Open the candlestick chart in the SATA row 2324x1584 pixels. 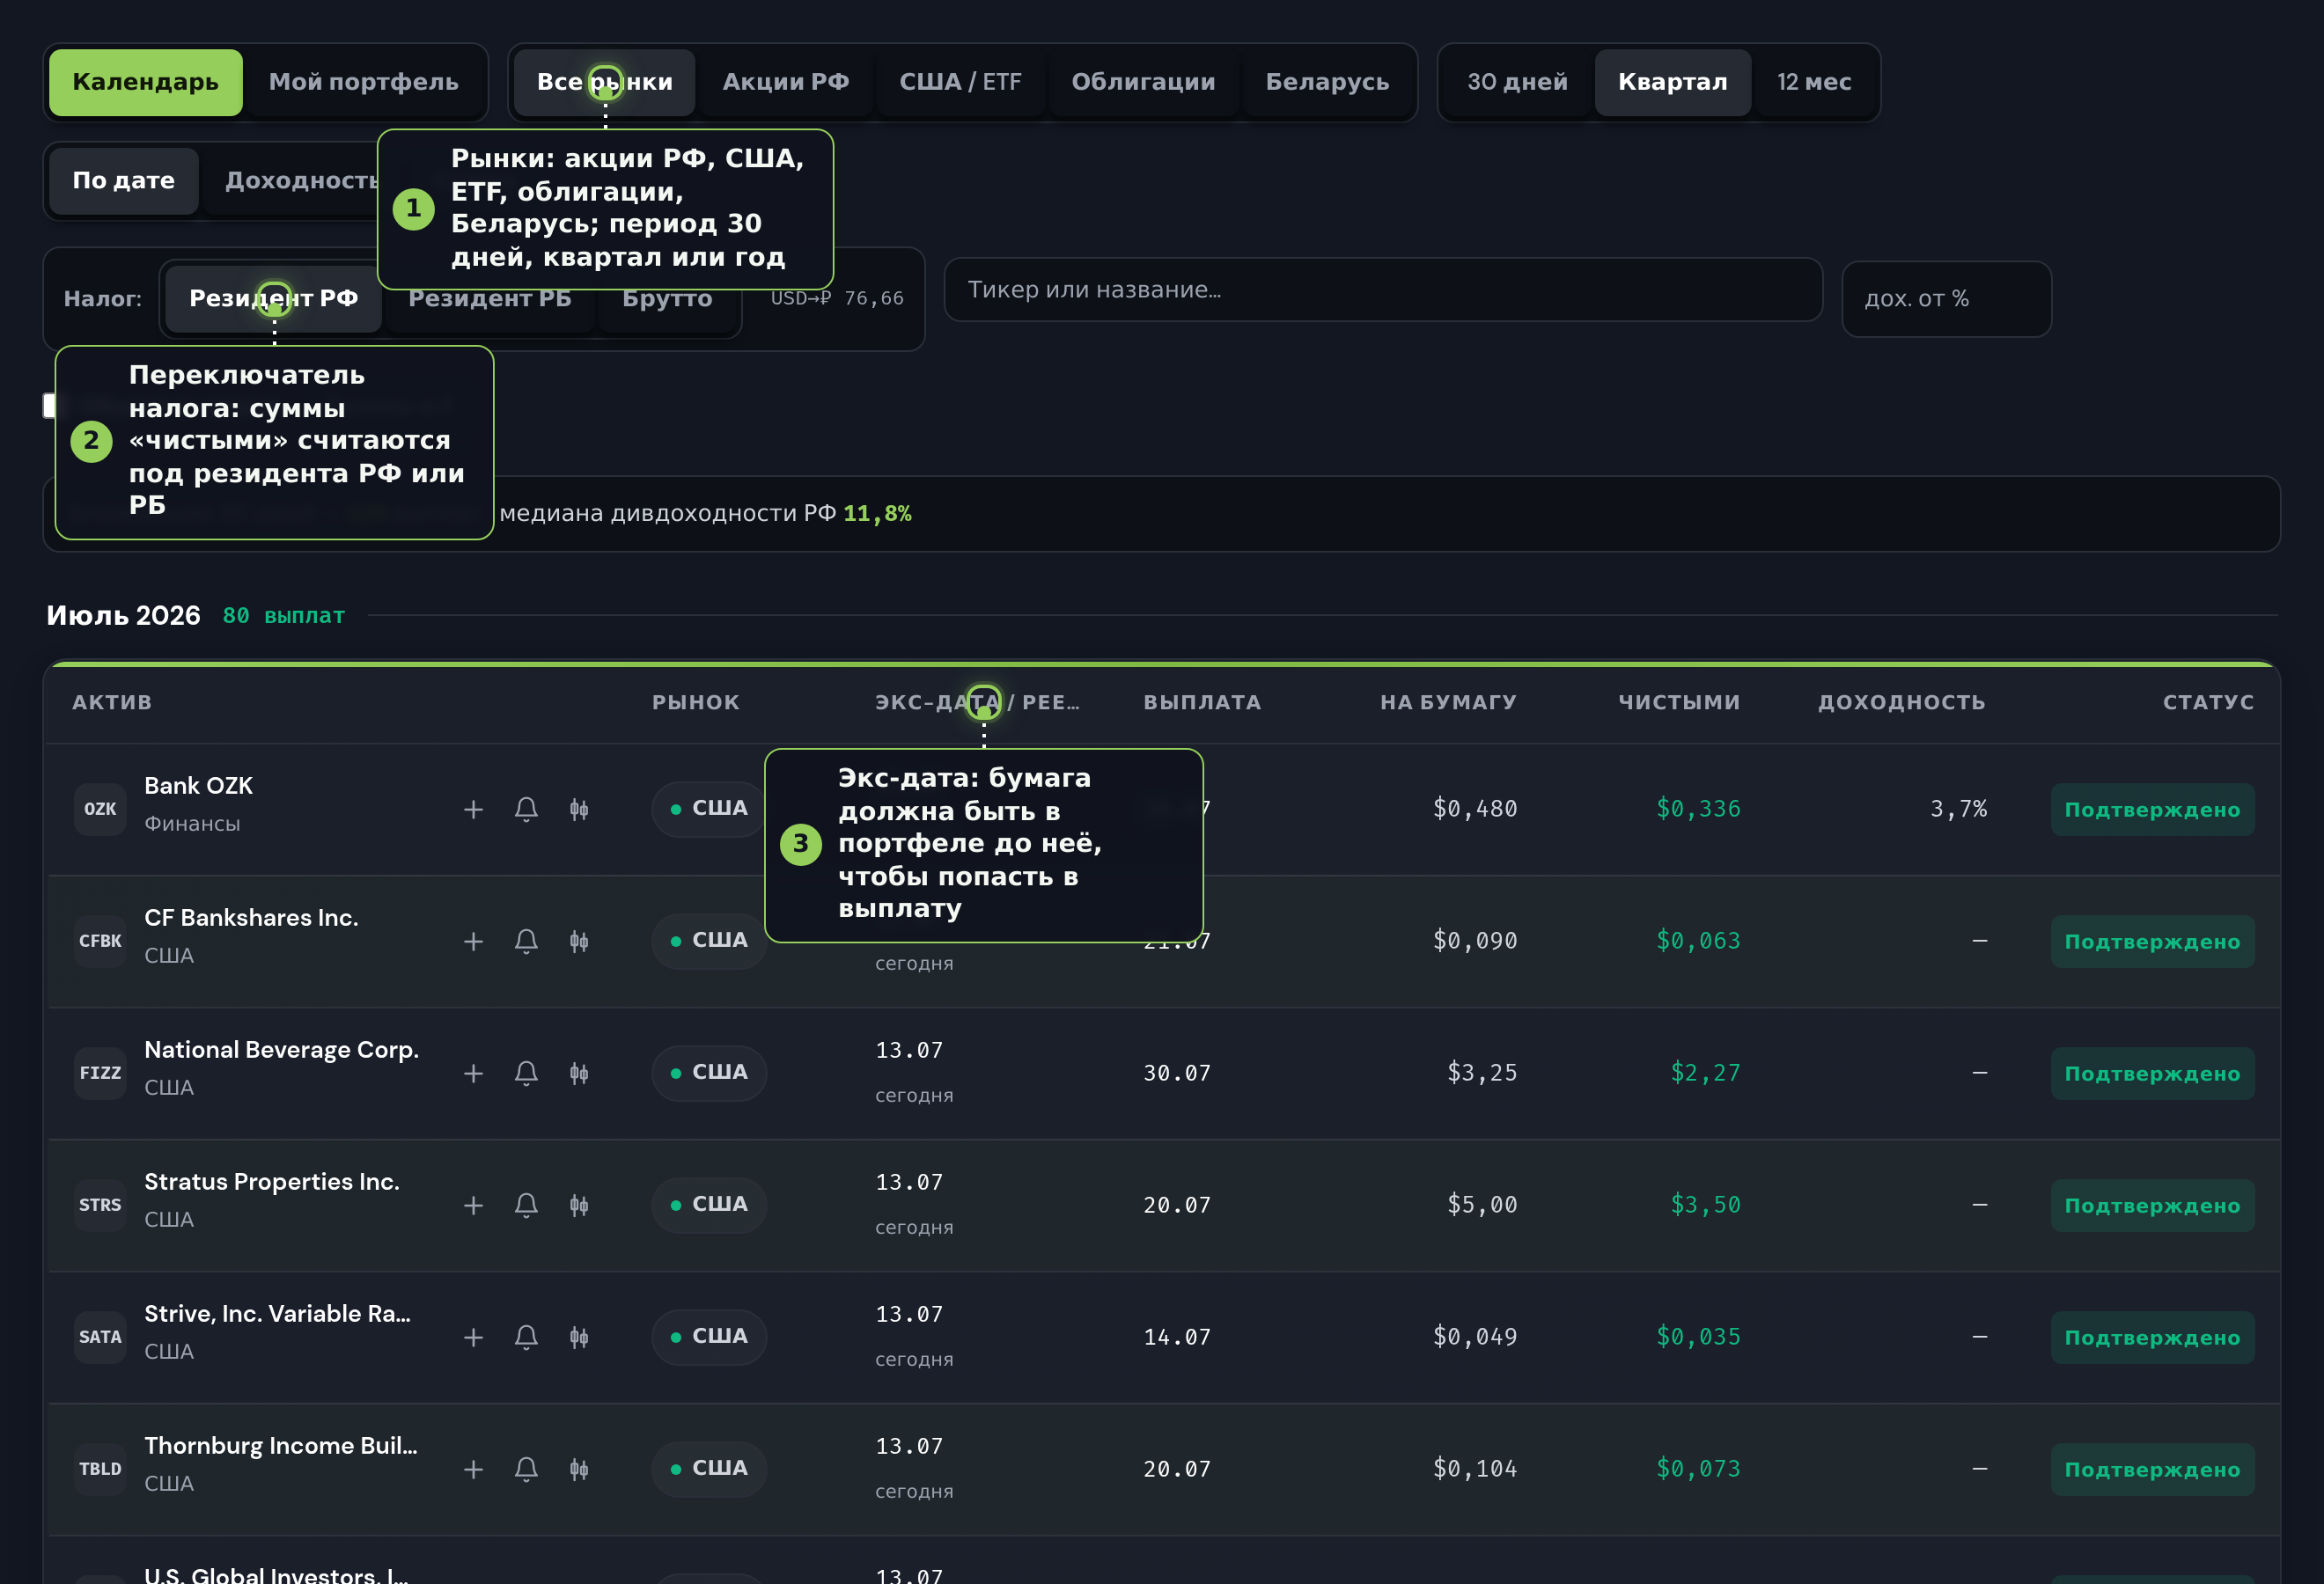click(579, 1337)
